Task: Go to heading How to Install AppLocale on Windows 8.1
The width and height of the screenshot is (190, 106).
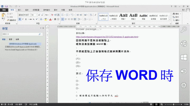Action: click(21, 50)
